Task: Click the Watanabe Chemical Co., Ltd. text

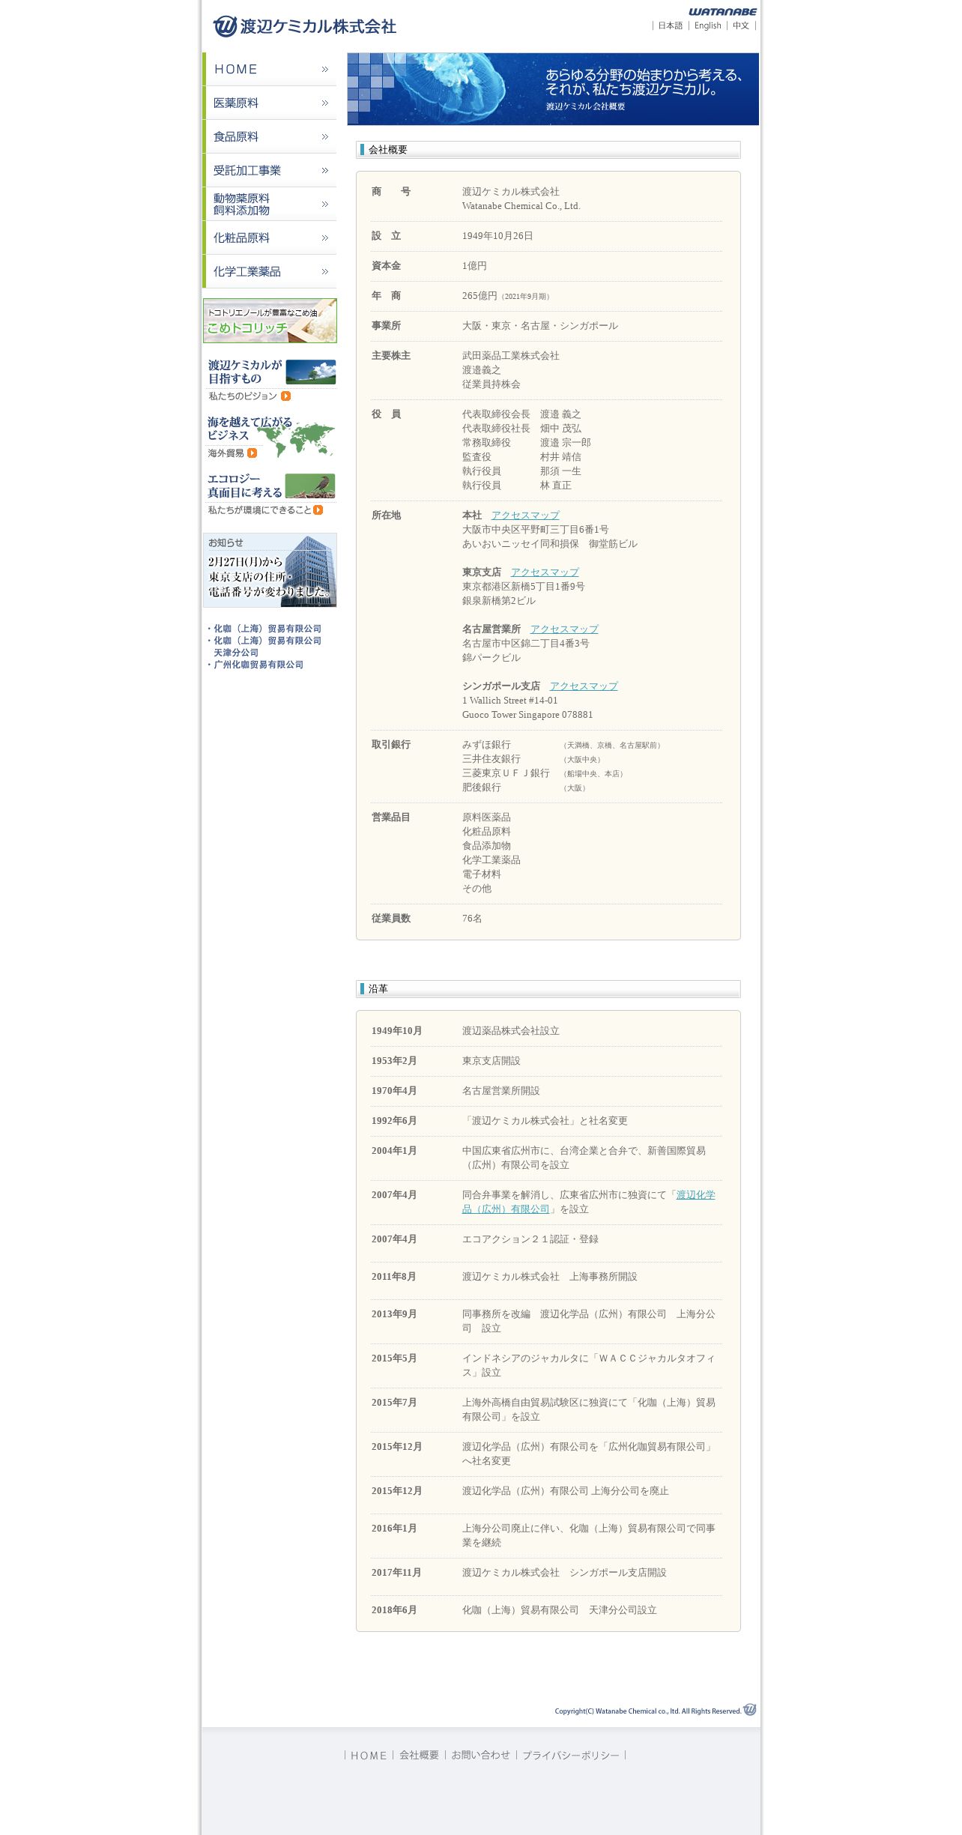Action: click(x=521, y=206)
